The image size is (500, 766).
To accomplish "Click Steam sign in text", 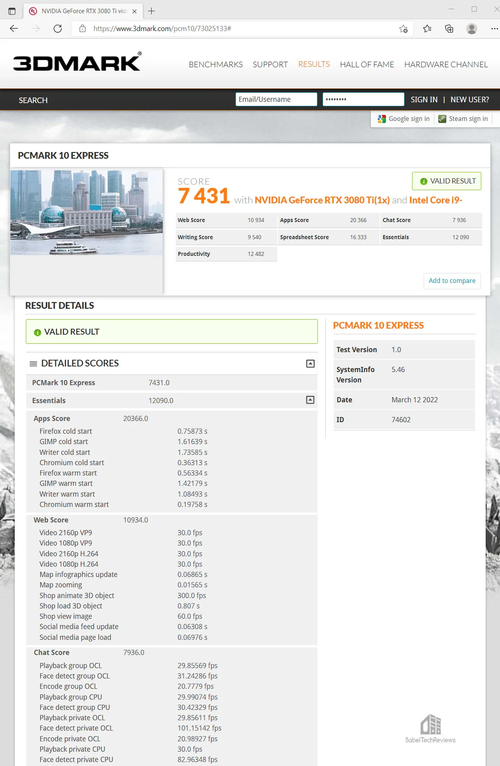I will coord(468,119).
